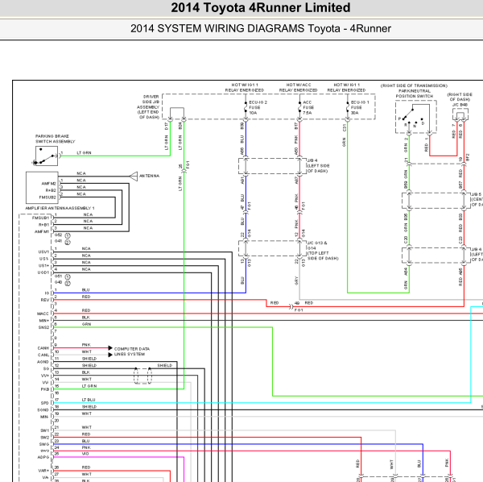Click the LT BLU wire color label
The width and height of the screenshot is (483, 482).
(89, 400)
